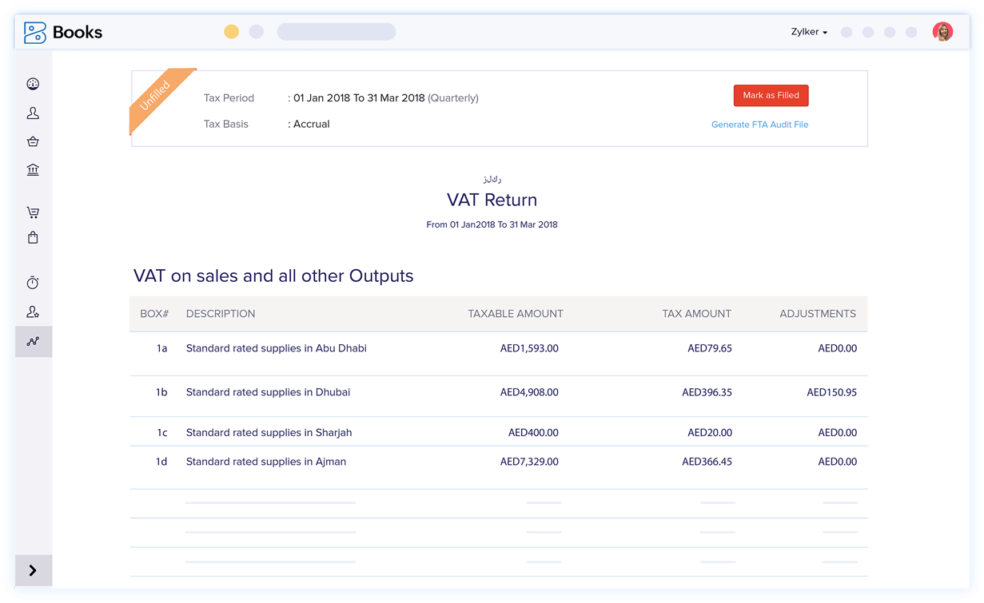Click the Mark as Filled button

[x=771, y=96]
